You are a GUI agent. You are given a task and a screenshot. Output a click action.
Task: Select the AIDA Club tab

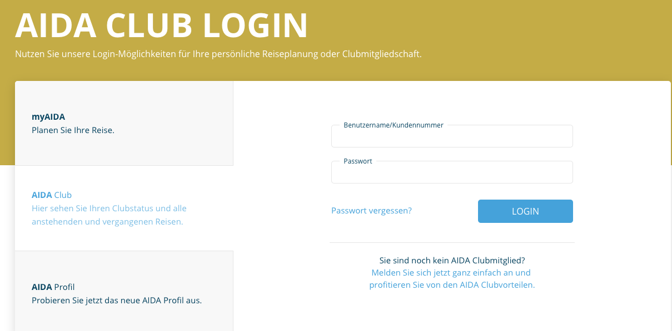point(123,208)
